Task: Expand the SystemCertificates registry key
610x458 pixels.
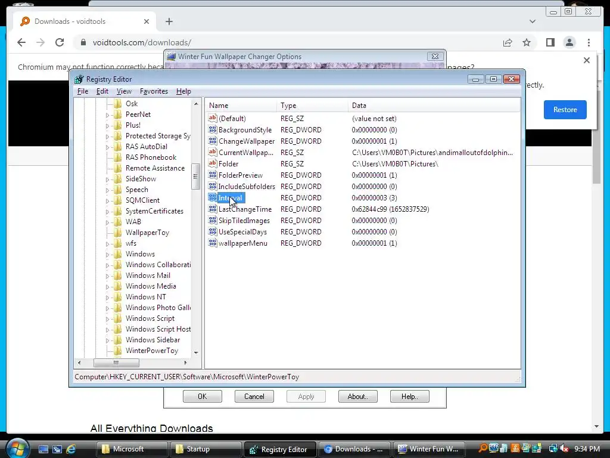Action: (x=107, y=212)
